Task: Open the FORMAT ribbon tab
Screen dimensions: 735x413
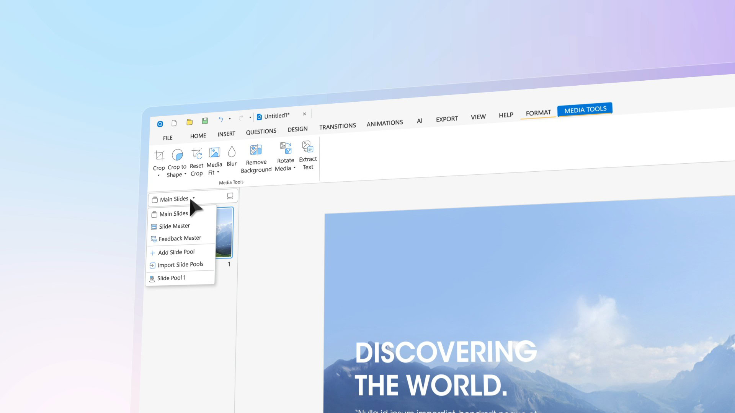Action: click(x=538, y=113)
